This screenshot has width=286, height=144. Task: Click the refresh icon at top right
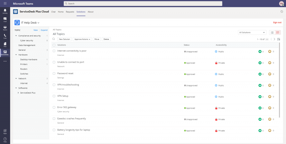point(282,12)
